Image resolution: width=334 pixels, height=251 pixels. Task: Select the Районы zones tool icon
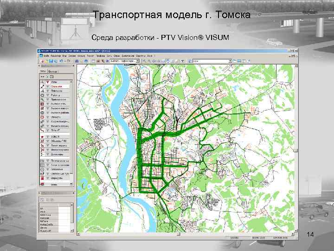(x=42, y=95)
